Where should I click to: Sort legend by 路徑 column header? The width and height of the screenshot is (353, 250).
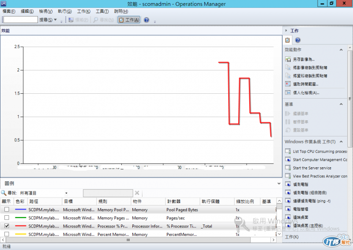point(45,201)
